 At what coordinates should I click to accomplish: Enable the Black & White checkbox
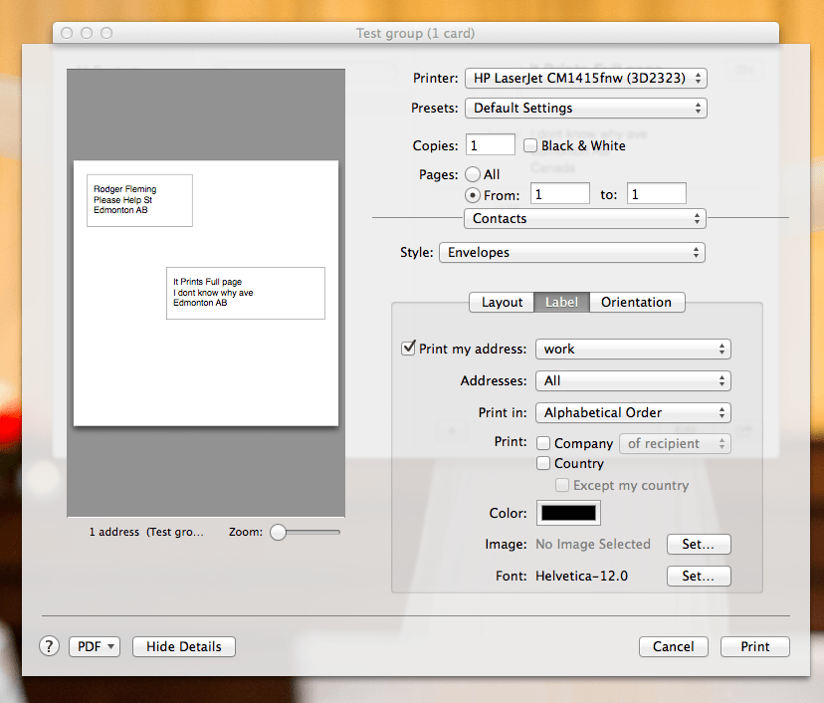point(530,144)
